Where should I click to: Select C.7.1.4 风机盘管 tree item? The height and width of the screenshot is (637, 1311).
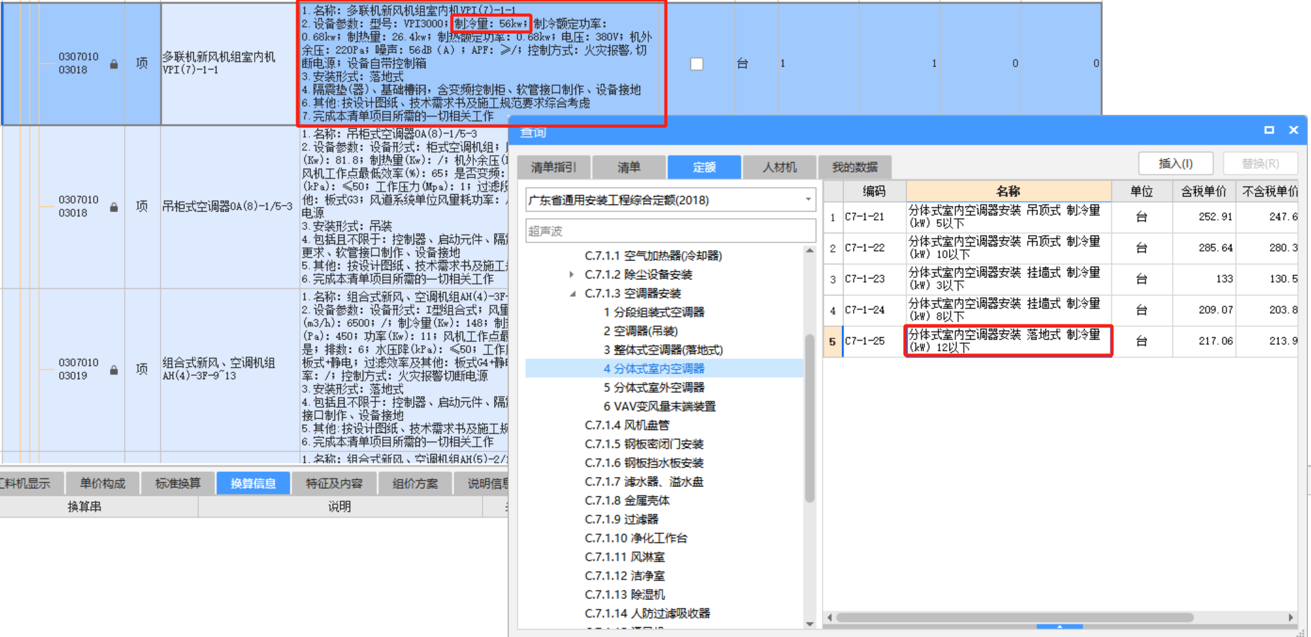[x=627, y=425]
